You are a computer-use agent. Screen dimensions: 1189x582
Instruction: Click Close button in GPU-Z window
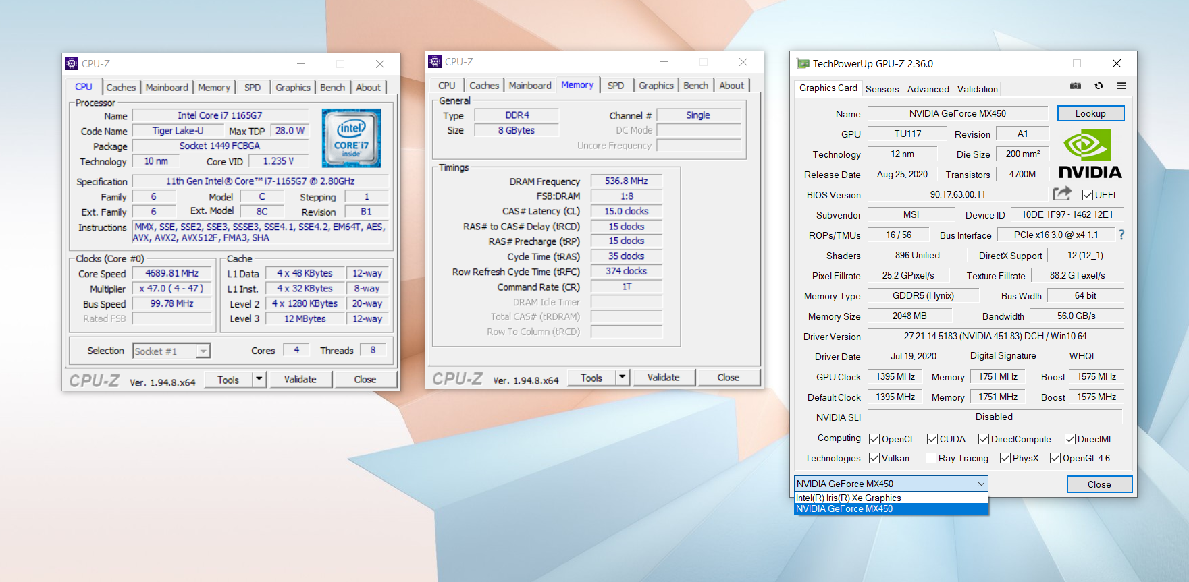(x=1099, y=484)
